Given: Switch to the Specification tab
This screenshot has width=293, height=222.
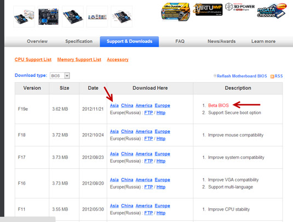Looking at the screenshot, I should 79,41.
